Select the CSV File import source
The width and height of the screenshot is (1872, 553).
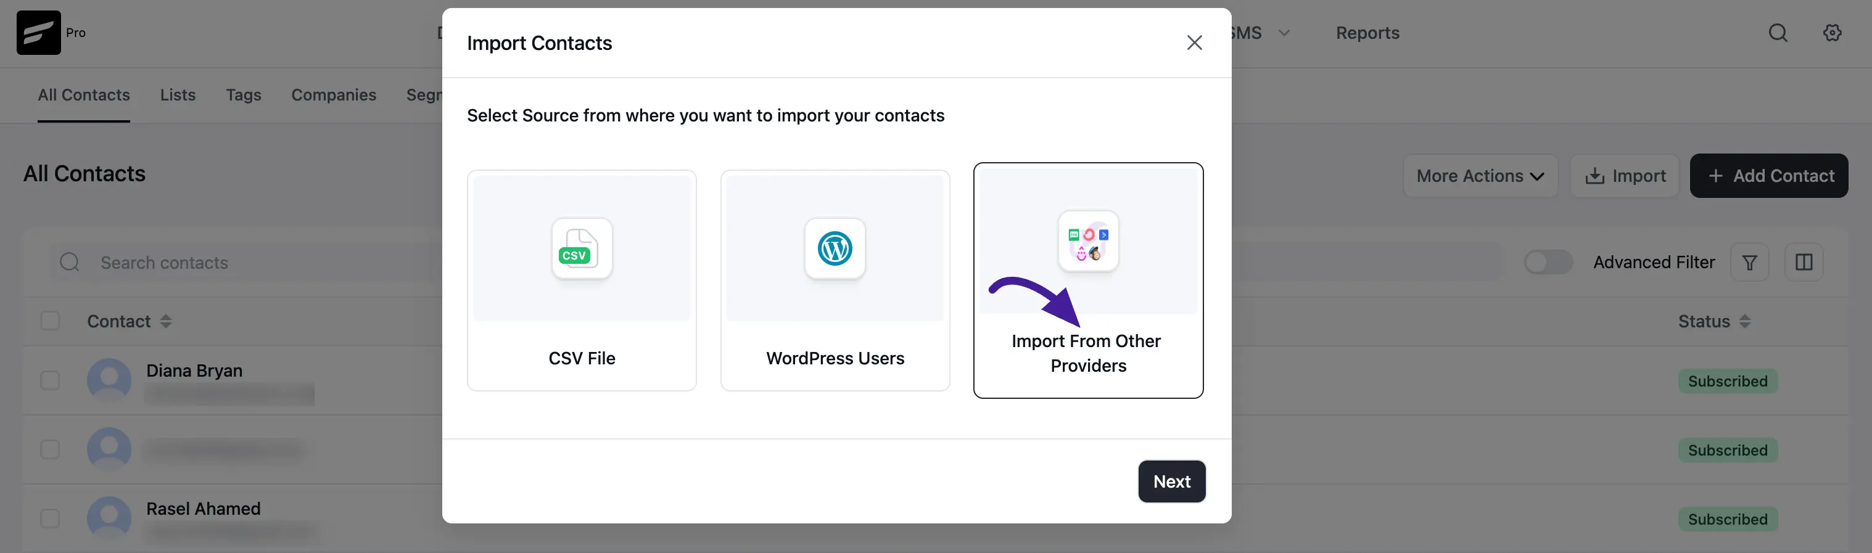coord(582,281)
